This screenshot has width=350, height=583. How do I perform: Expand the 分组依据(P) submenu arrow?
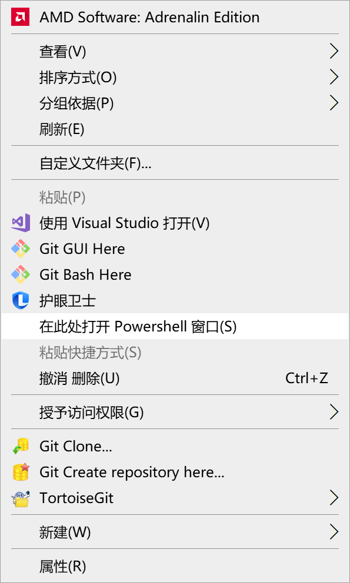pos(334,103)
